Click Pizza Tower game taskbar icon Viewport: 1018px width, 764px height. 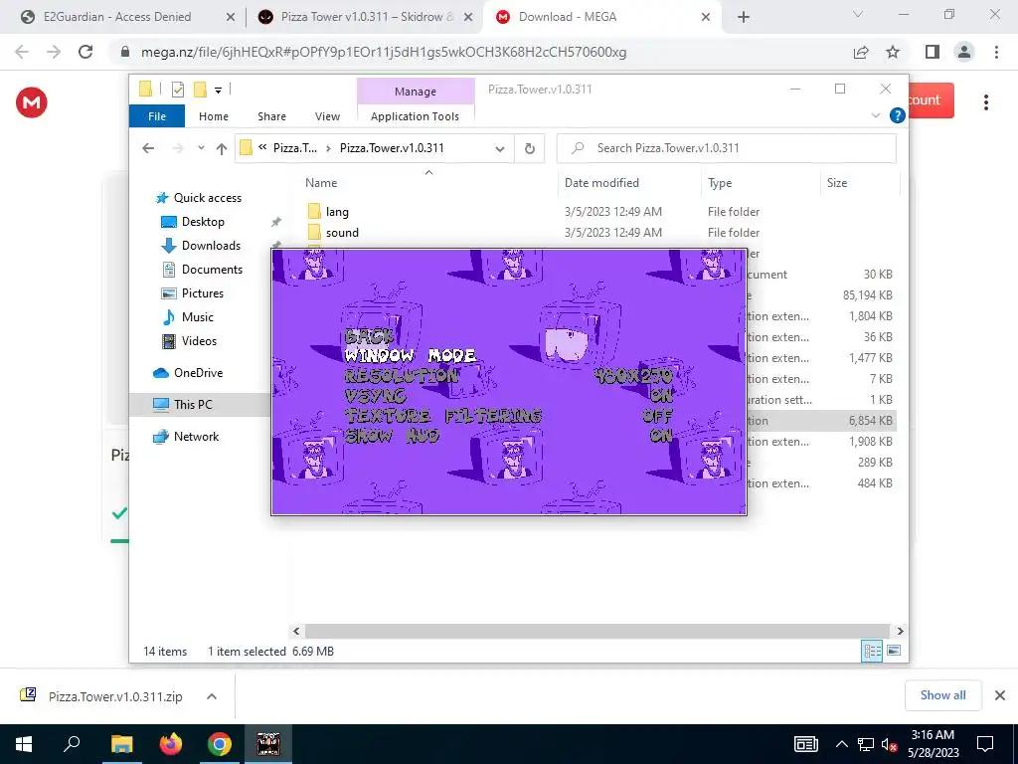[268, 744]
